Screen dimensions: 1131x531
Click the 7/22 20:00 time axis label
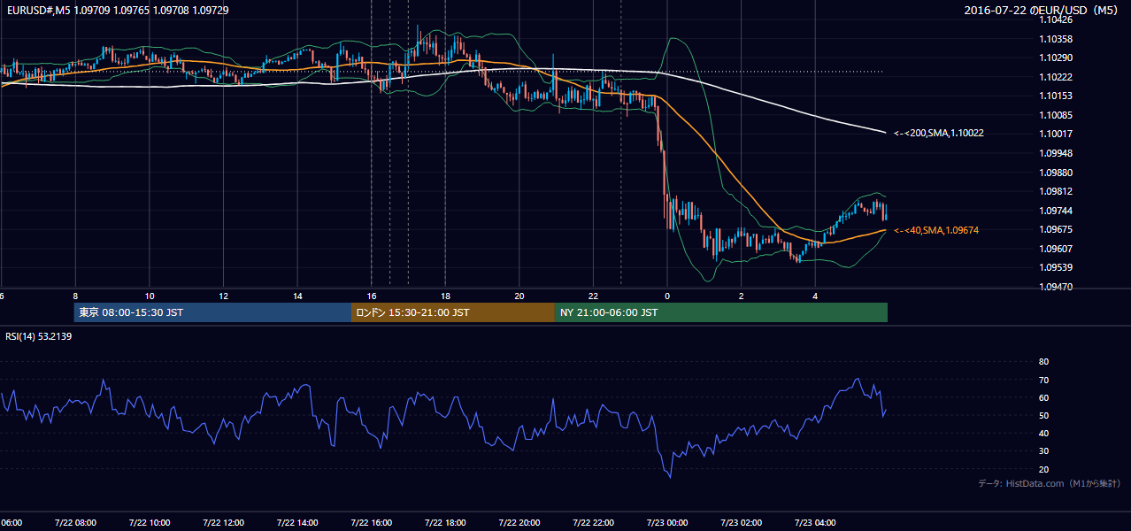point(519,523)
